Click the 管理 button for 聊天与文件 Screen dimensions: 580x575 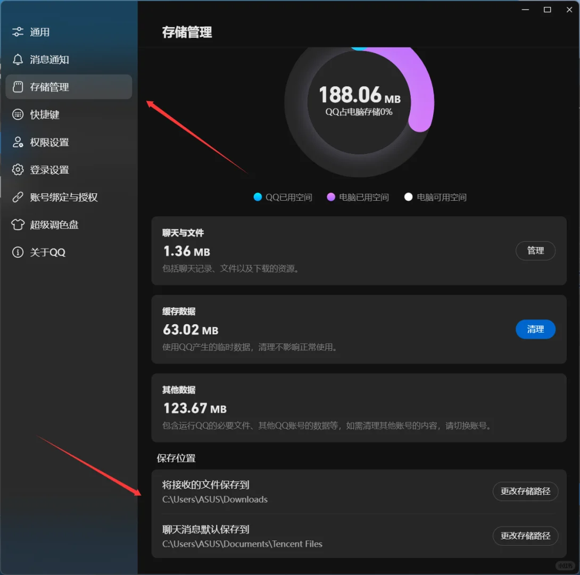535,251
